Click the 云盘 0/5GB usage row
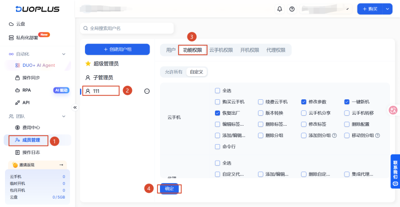400x207 pixels. coord(37,197)
